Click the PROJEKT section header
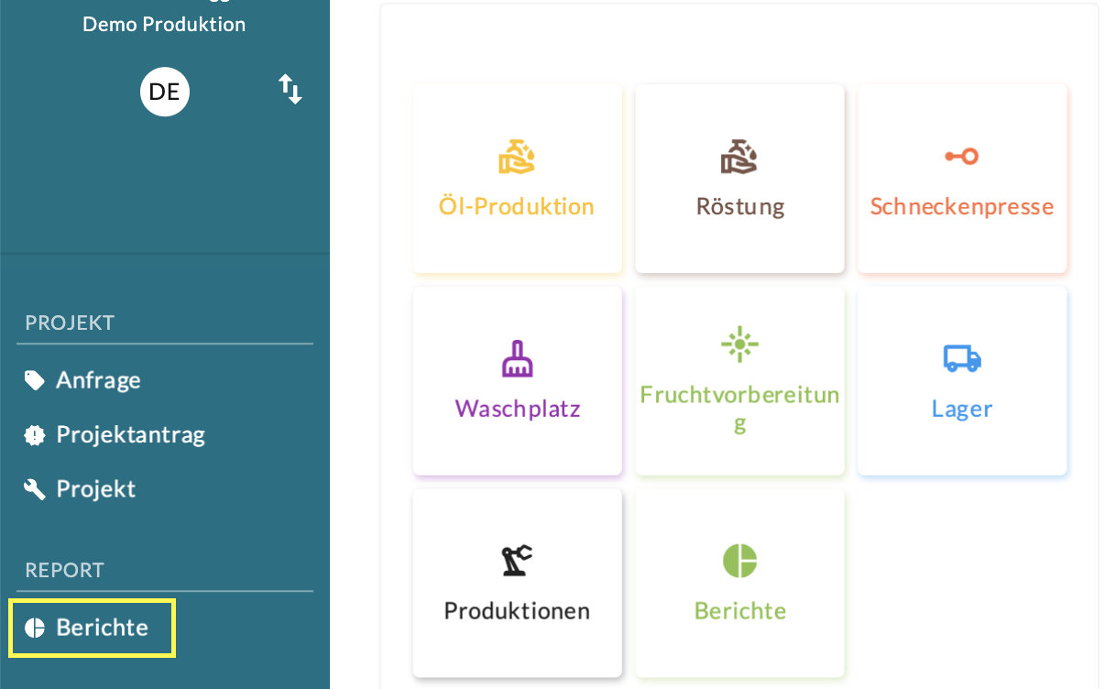This screenshot has width=1105, height=689. pyautogui.click(x=70, y=323)
